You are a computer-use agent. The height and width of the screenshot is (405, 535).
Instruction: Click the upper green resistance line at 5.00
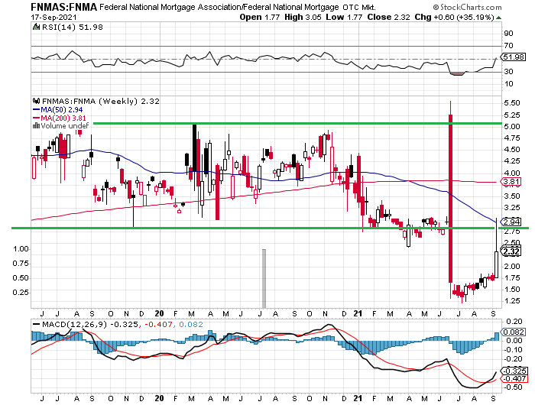[x=297, y=123]
